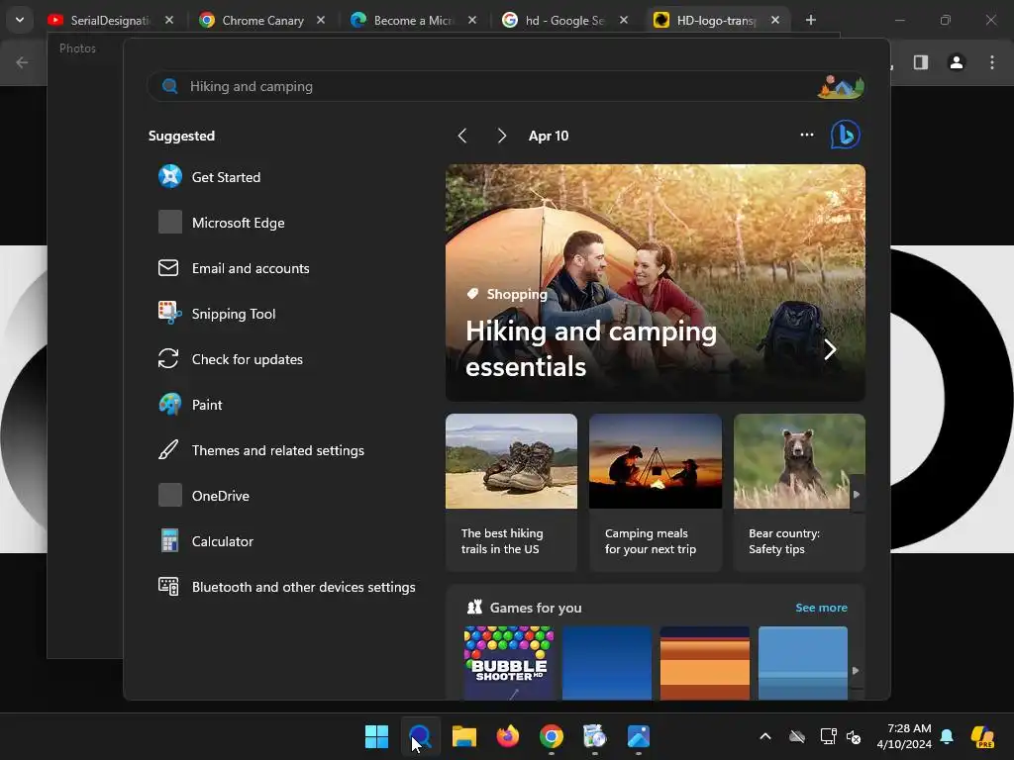Open Google Chrome from taskbar
The image size is (1014, 760).
pos(551,736)
